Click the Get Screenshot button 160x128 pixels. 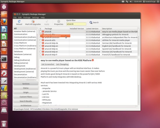tap(48, 64)
